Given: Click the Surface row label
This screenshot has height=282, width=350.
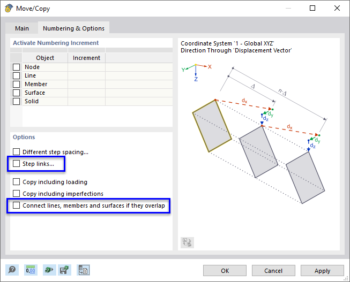Looking at the screenshot, I should point(35,93).
